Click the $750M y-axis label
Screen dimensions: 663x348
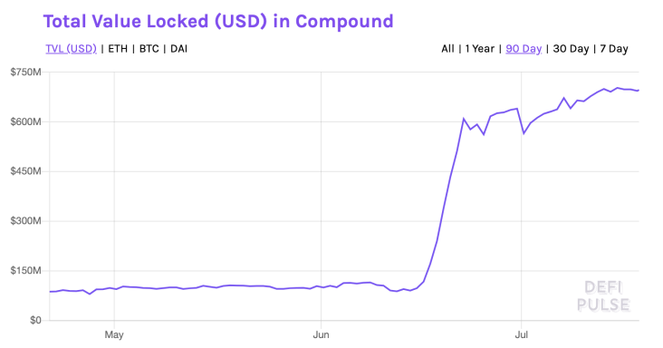pos(25,72)
